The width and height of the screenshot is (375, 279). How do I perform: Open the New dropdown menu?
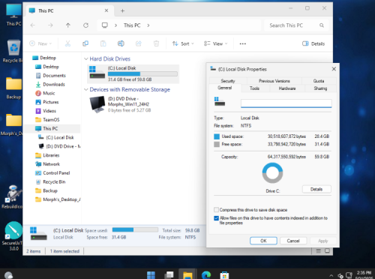pos(40,43)
